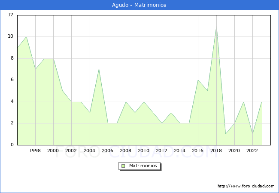
Task: Click the 2006 x-axis label
Action: point(107,151)
